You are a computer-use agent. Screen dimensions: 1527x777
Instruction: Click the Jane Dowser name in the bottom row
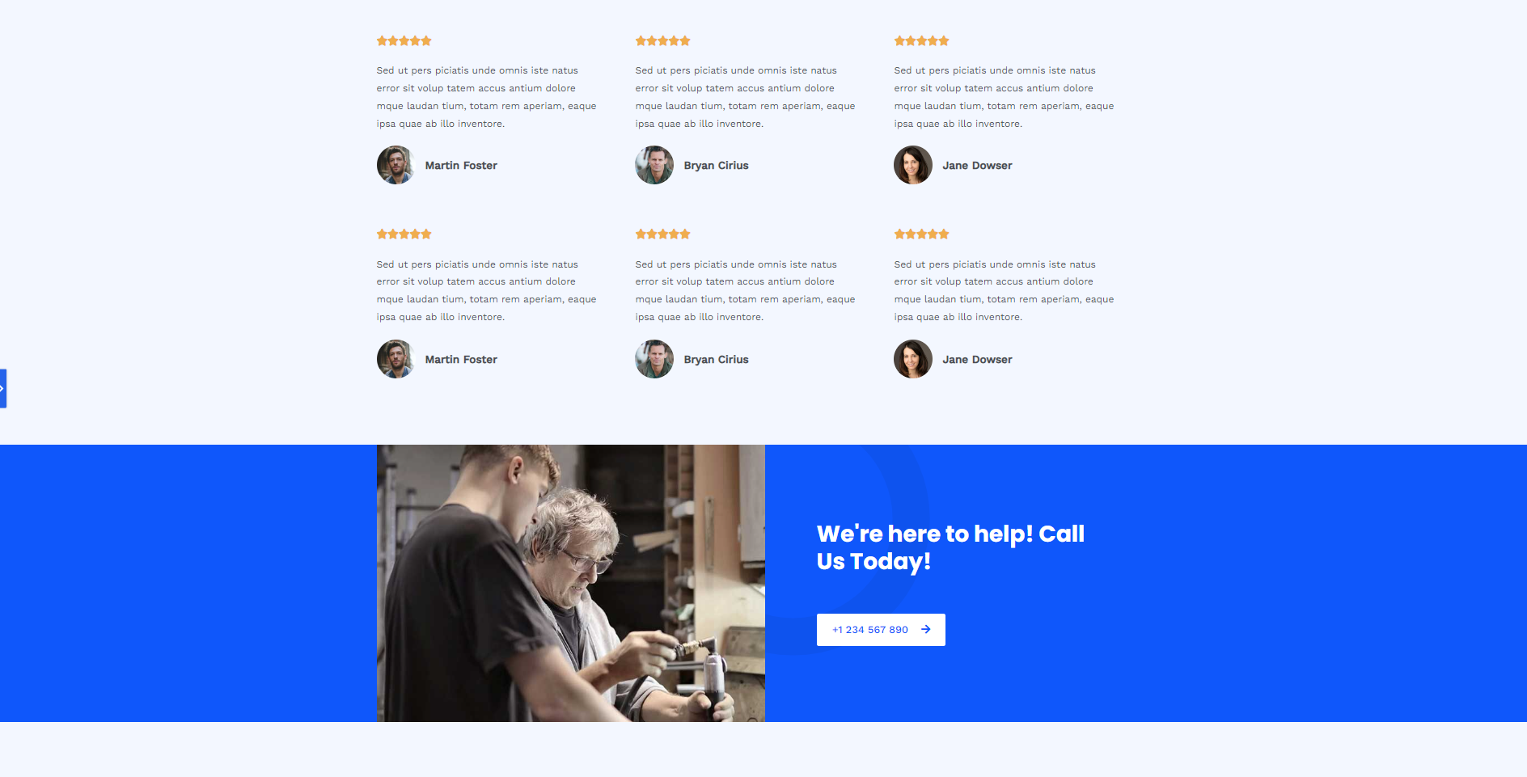coord(977,360)
